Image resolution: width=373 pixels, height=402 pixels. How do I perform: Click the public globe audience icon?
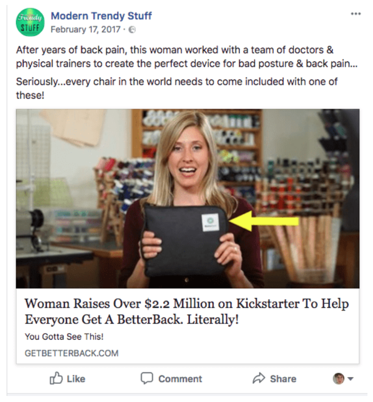pos(132,30)
